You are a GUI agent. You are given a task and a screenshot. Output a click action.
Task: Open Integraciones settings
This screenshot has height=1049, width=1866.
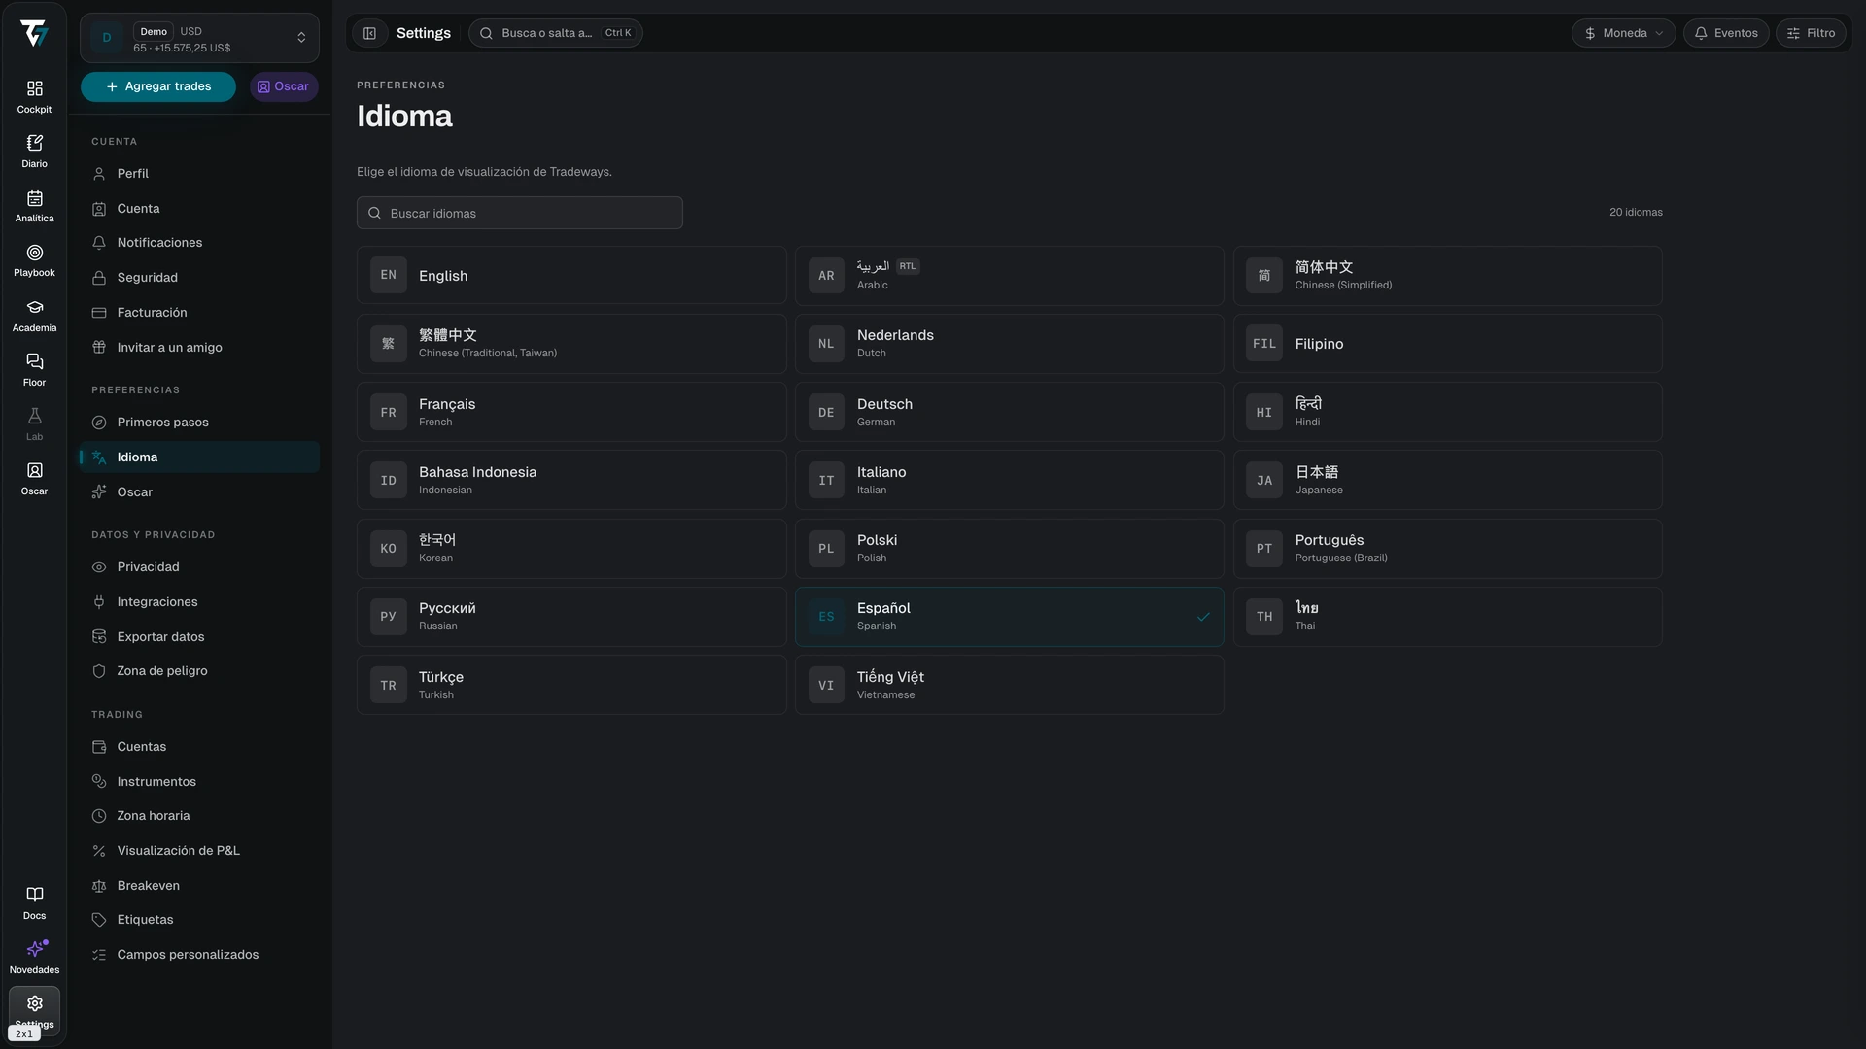[x=199, y=602]
